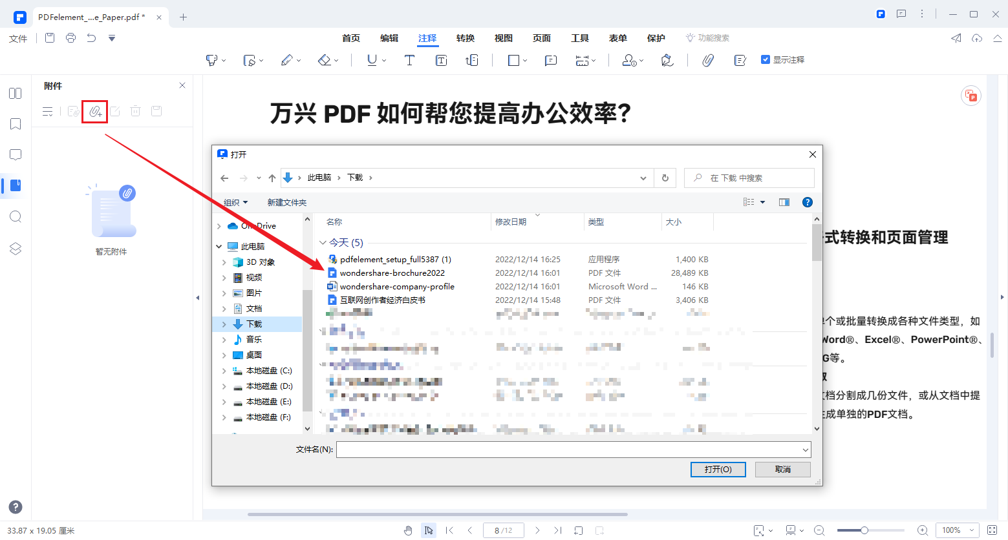This screenshot has width=1008, height=540.
Task: Open the address bar path dropdown
Action: point(643,178)
